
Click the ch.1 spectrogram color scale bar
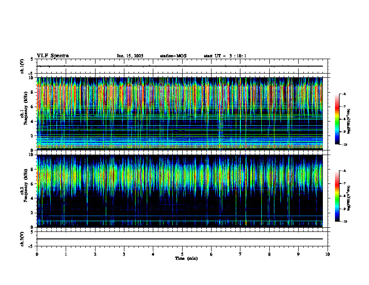[337, 119]
